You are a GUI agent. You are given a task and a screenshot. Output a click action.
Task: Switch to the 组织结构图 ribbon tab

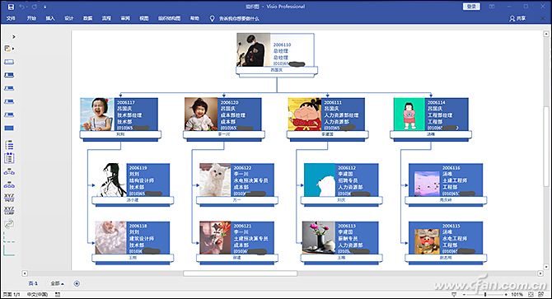[169, 18]
